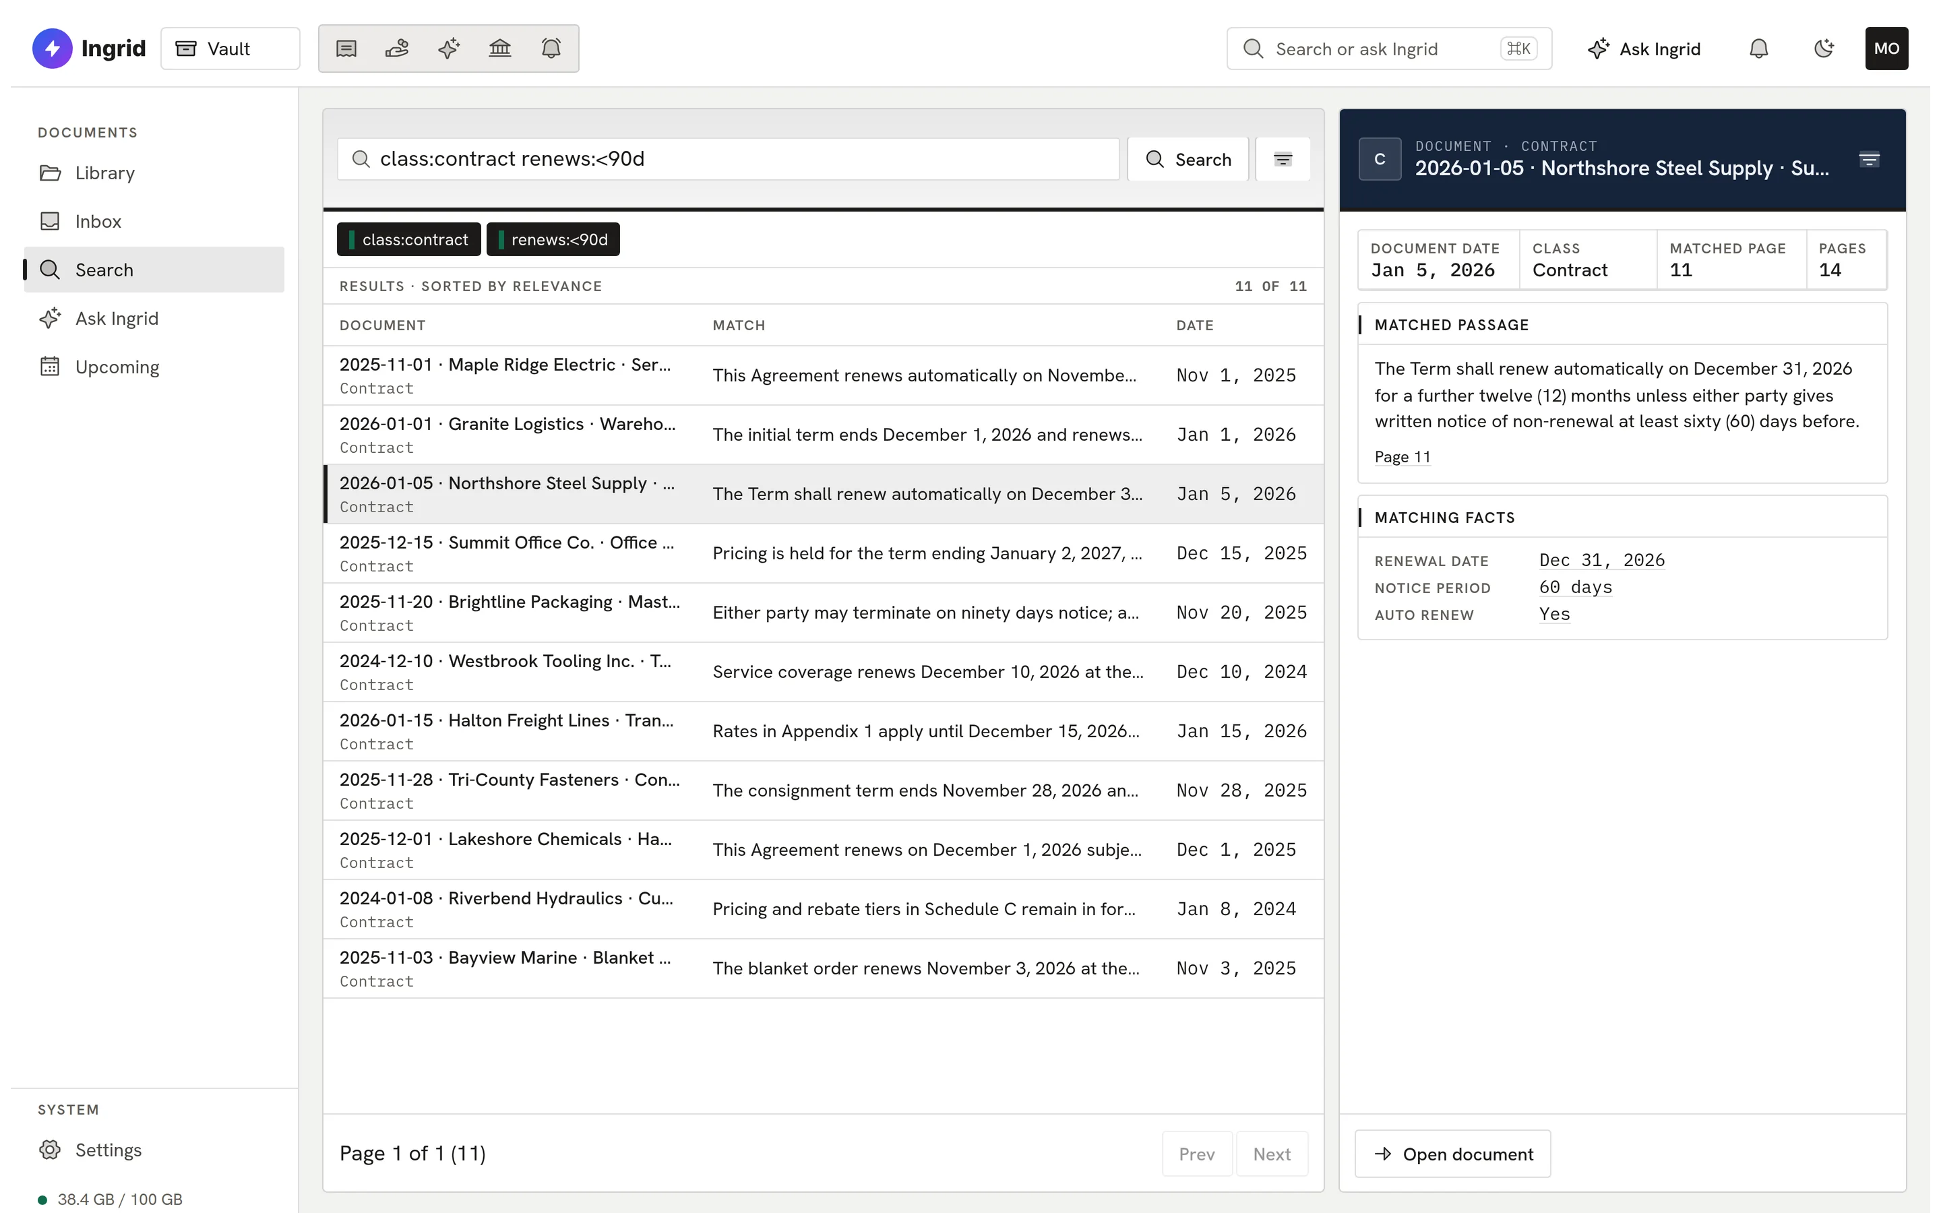The height and width of the screenshot is (1213, 1941).
Task: Open the detail panel filter menu icon
Action: (1869, 160)
